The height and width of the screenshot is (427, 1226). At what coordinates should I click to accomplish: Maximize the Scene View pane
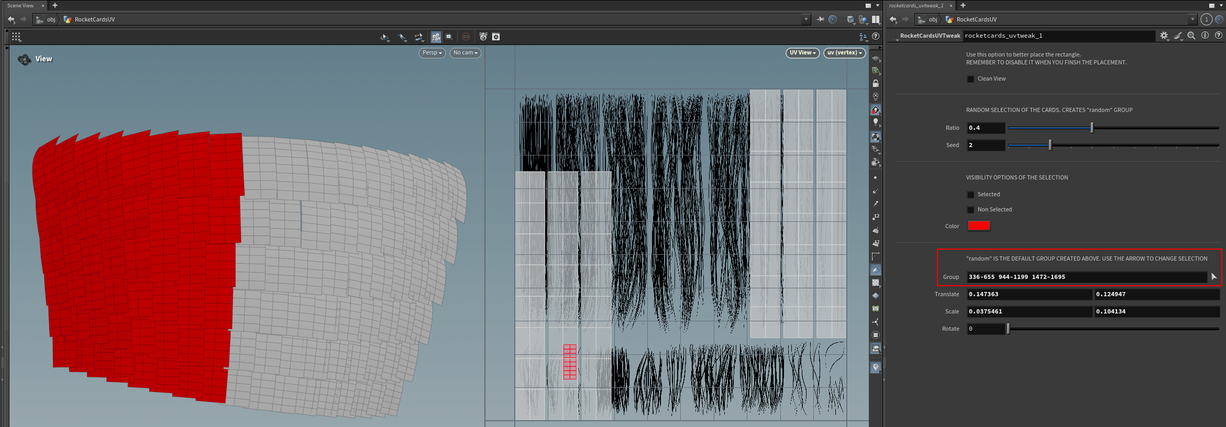868,6
